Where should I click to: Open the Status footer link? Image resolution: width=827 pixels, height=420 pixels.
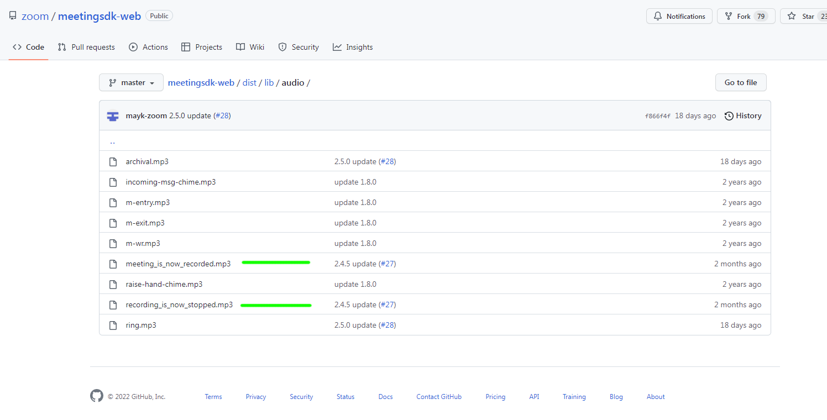coord(346,397)
